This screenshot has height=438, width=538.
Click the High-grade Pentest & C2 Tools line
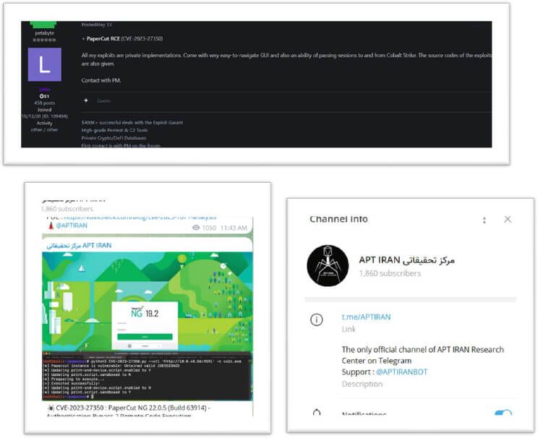click(x=114, y=130)
